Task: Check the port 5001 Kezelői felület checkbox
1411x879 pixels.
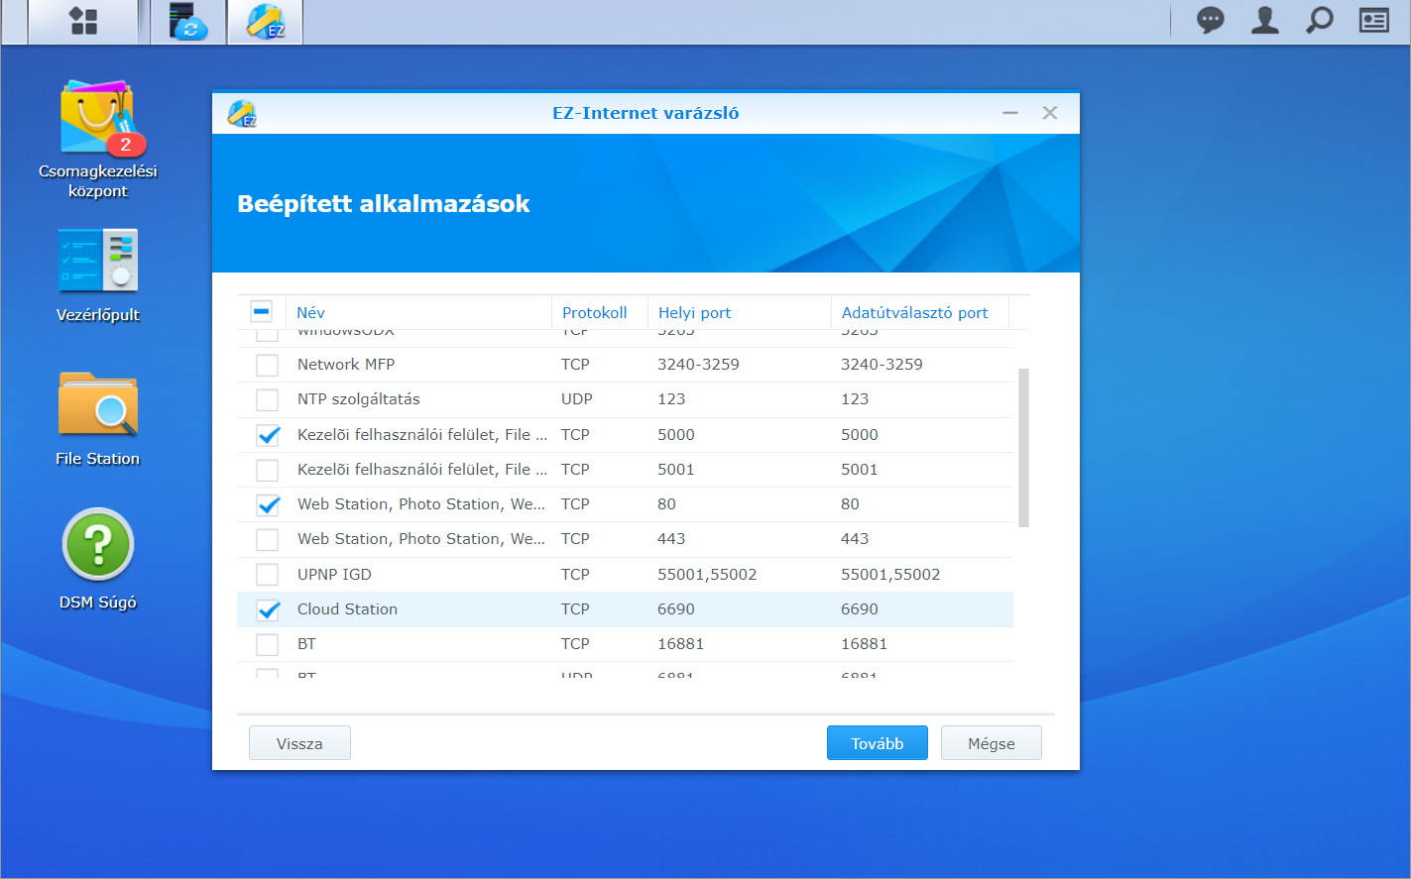Action: pyautogui.click(x=267, y=470)
